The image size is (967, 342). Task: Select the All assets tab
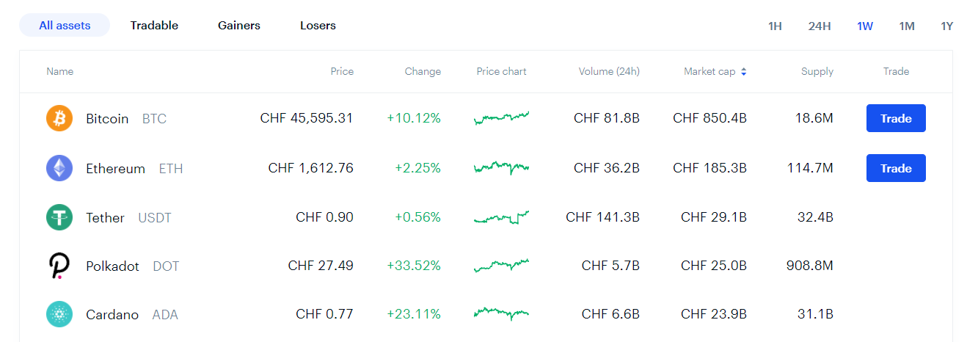click(65, 26)
